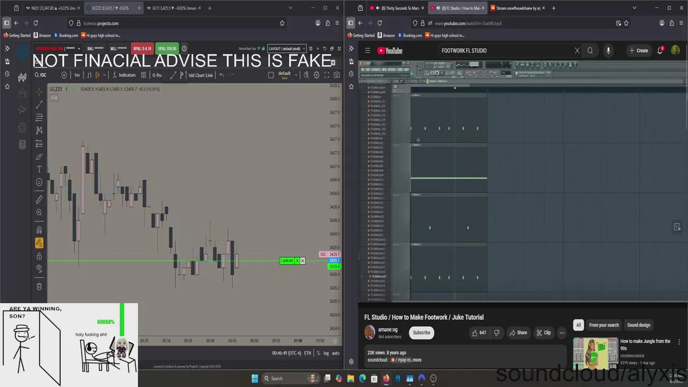This screenshot has width=688, height=387.
Task: Like the video with 647 likes
Action: (479, 333)
